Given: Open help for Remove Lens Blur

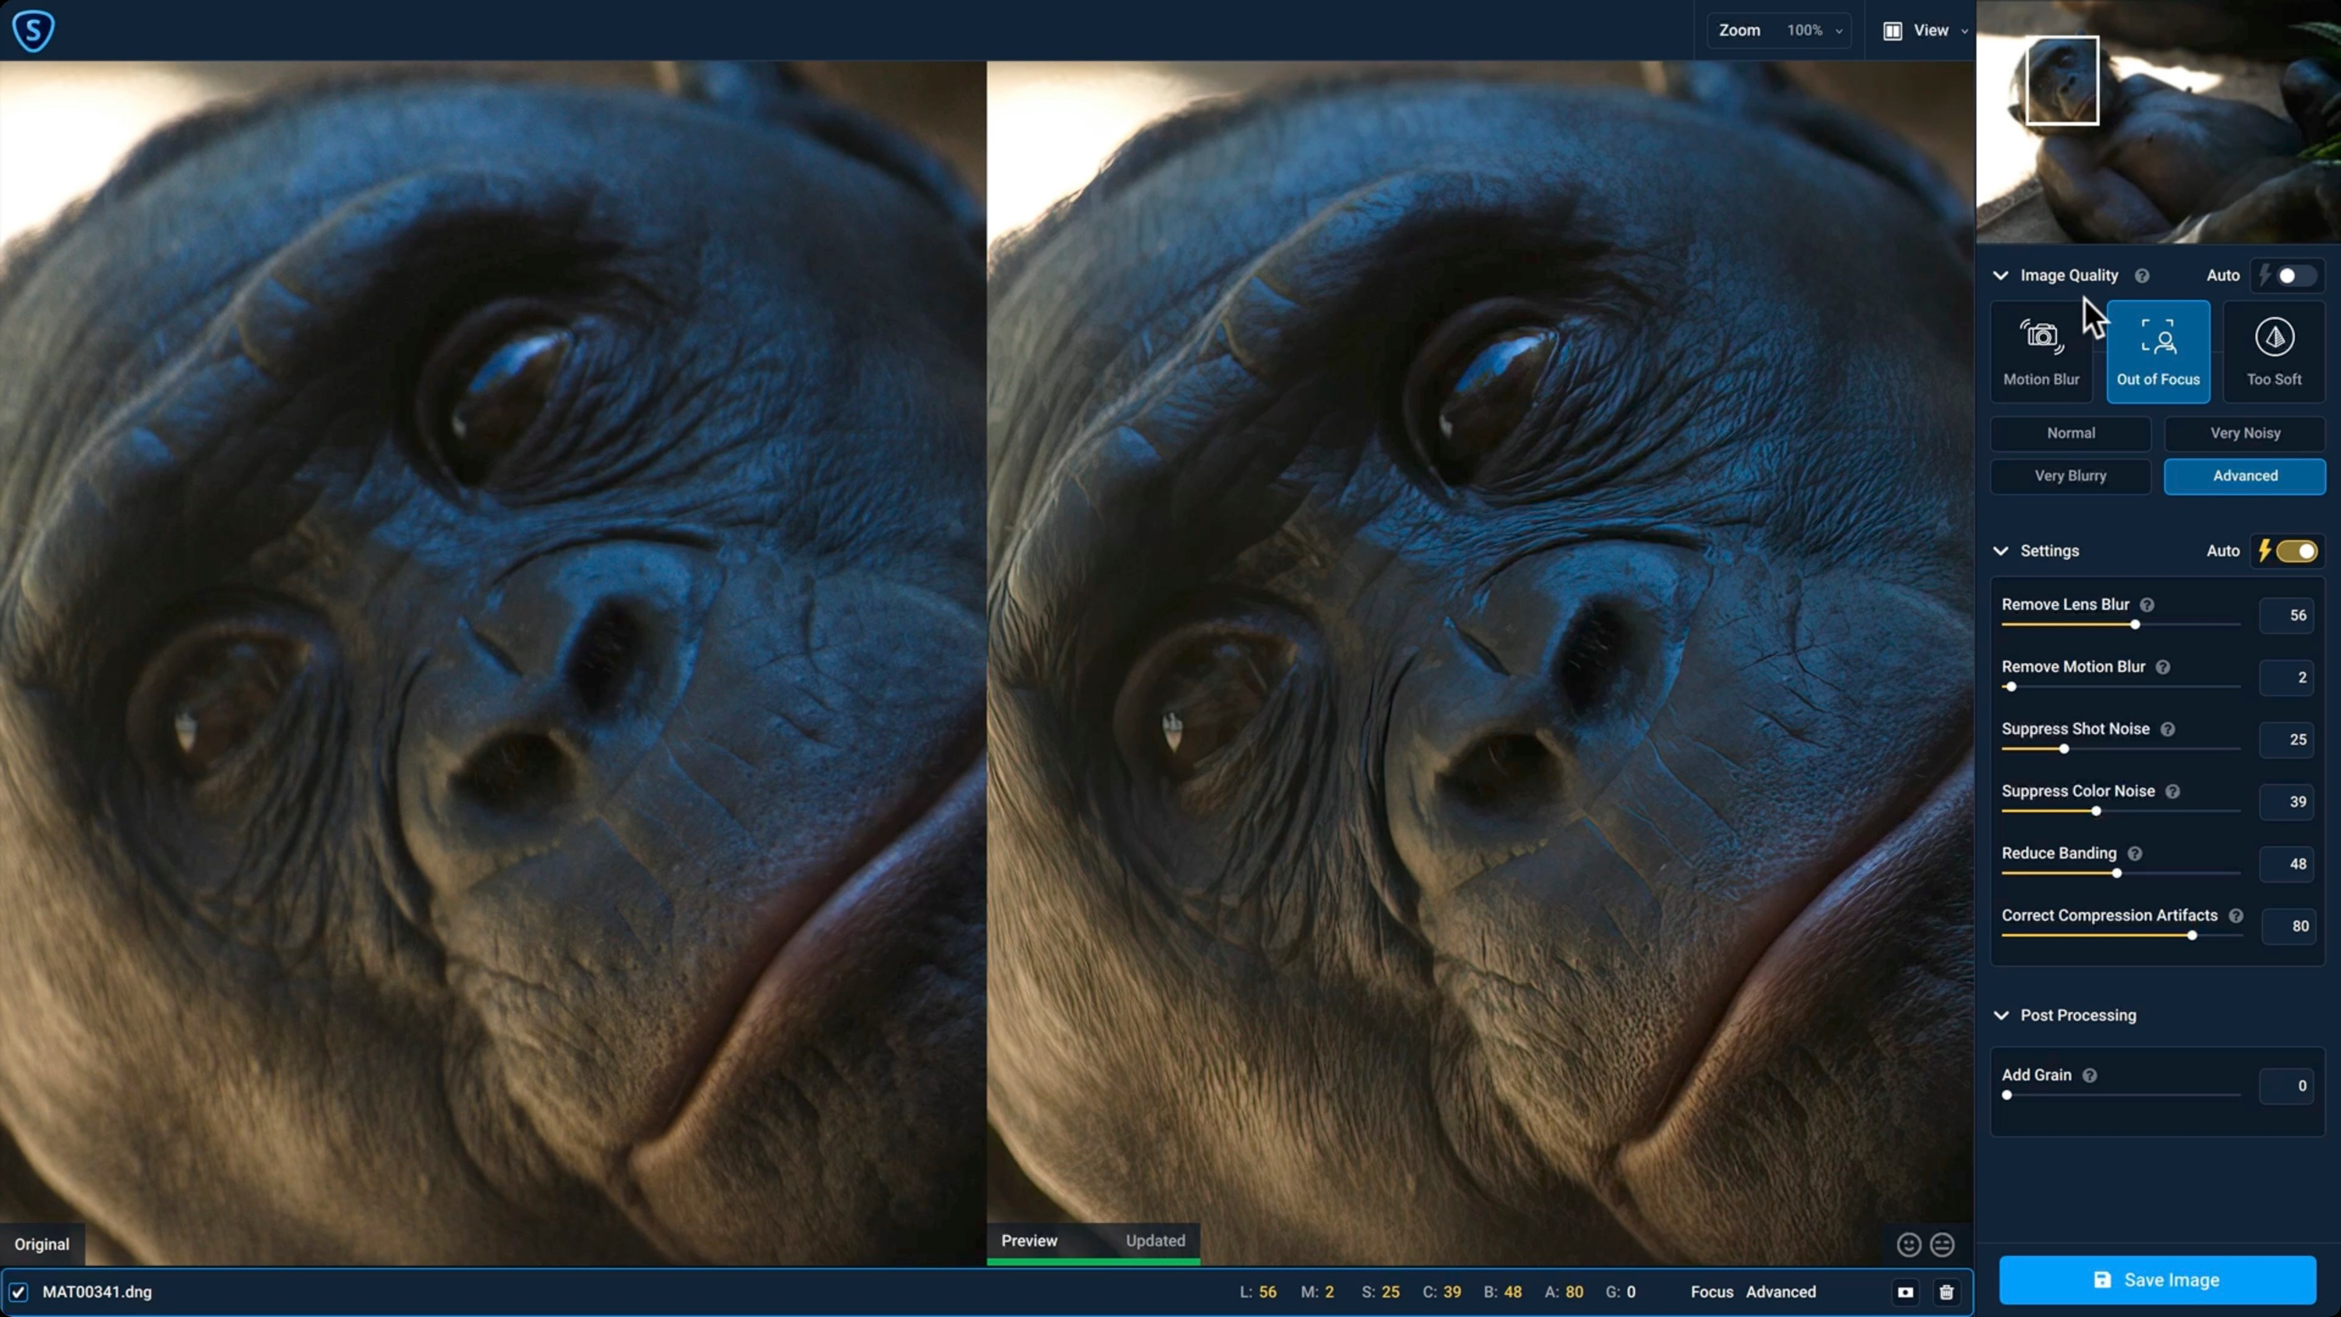Looking at the screenshot, I should [x=2147, y=605].
